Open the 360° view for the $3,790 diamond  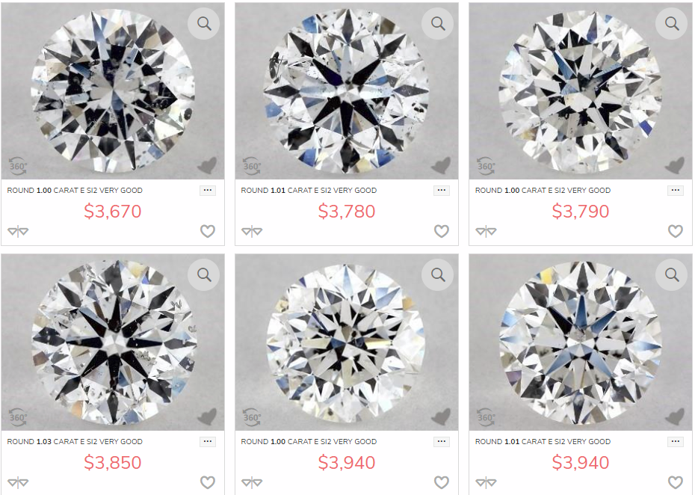(486, 165)
